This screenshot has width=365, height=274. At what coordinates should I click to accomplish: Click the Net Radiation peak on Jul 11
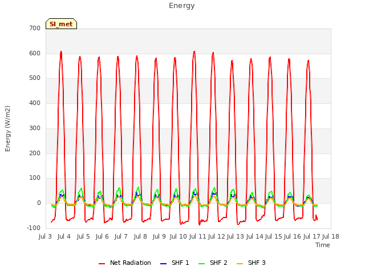pos(194,51)
